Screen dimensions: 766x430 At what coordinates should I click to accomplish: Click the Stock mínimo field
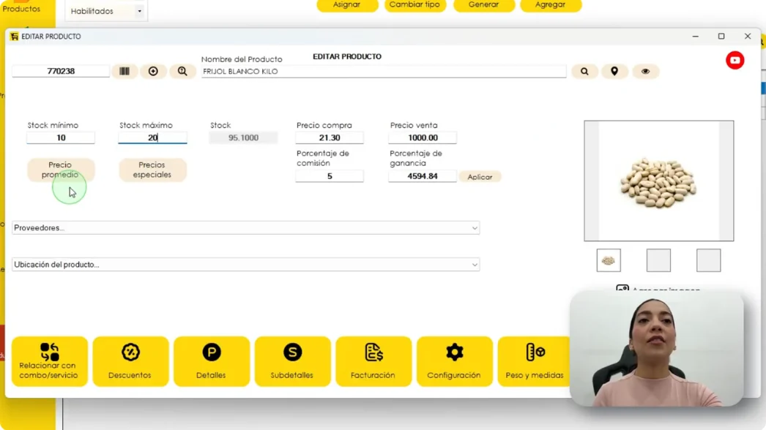[61, 137]
